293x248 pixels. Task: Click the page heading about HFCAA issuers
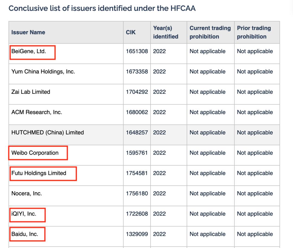[x=102, y=8]
